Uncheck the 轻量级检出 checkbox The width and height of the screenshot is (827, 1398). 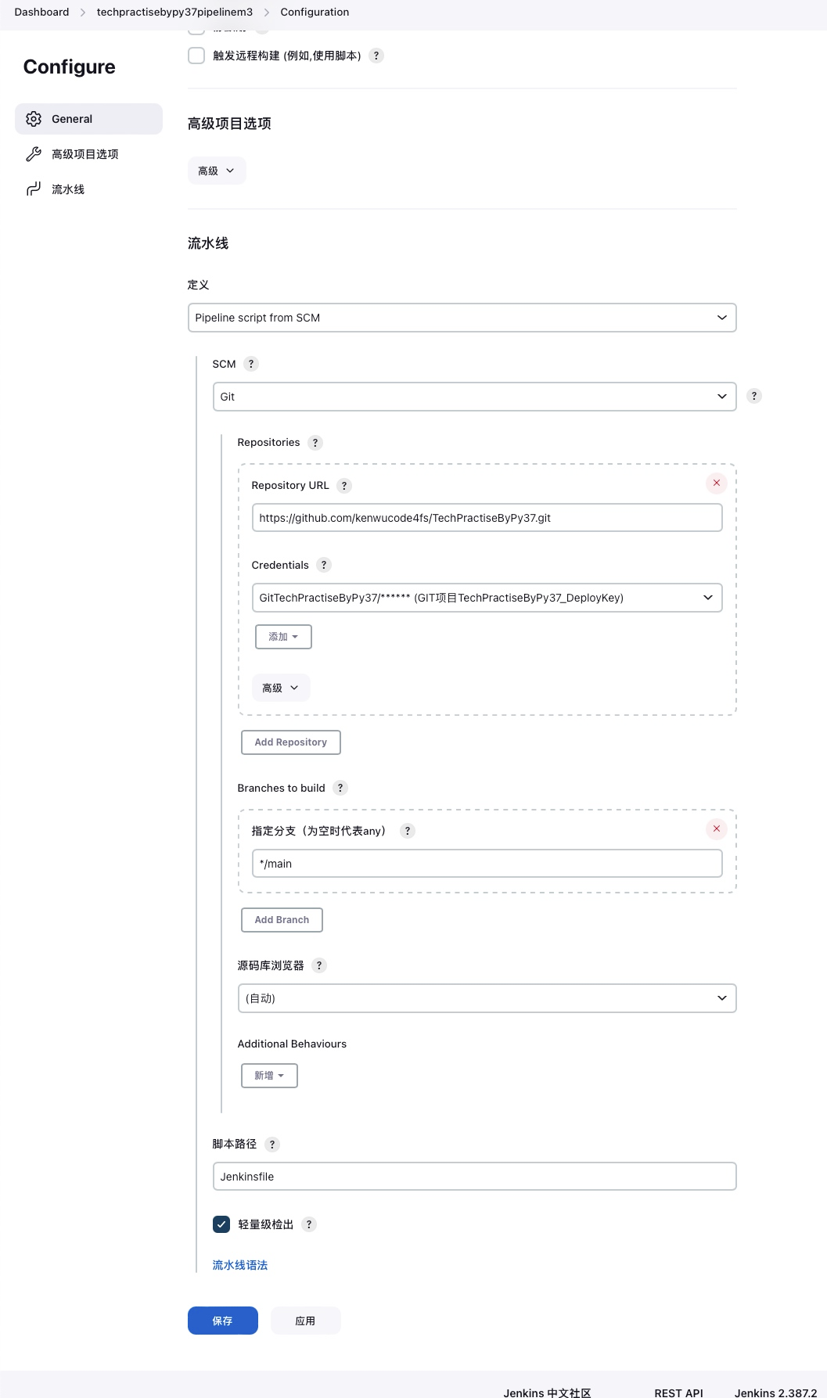click(x=221, y=1224)
